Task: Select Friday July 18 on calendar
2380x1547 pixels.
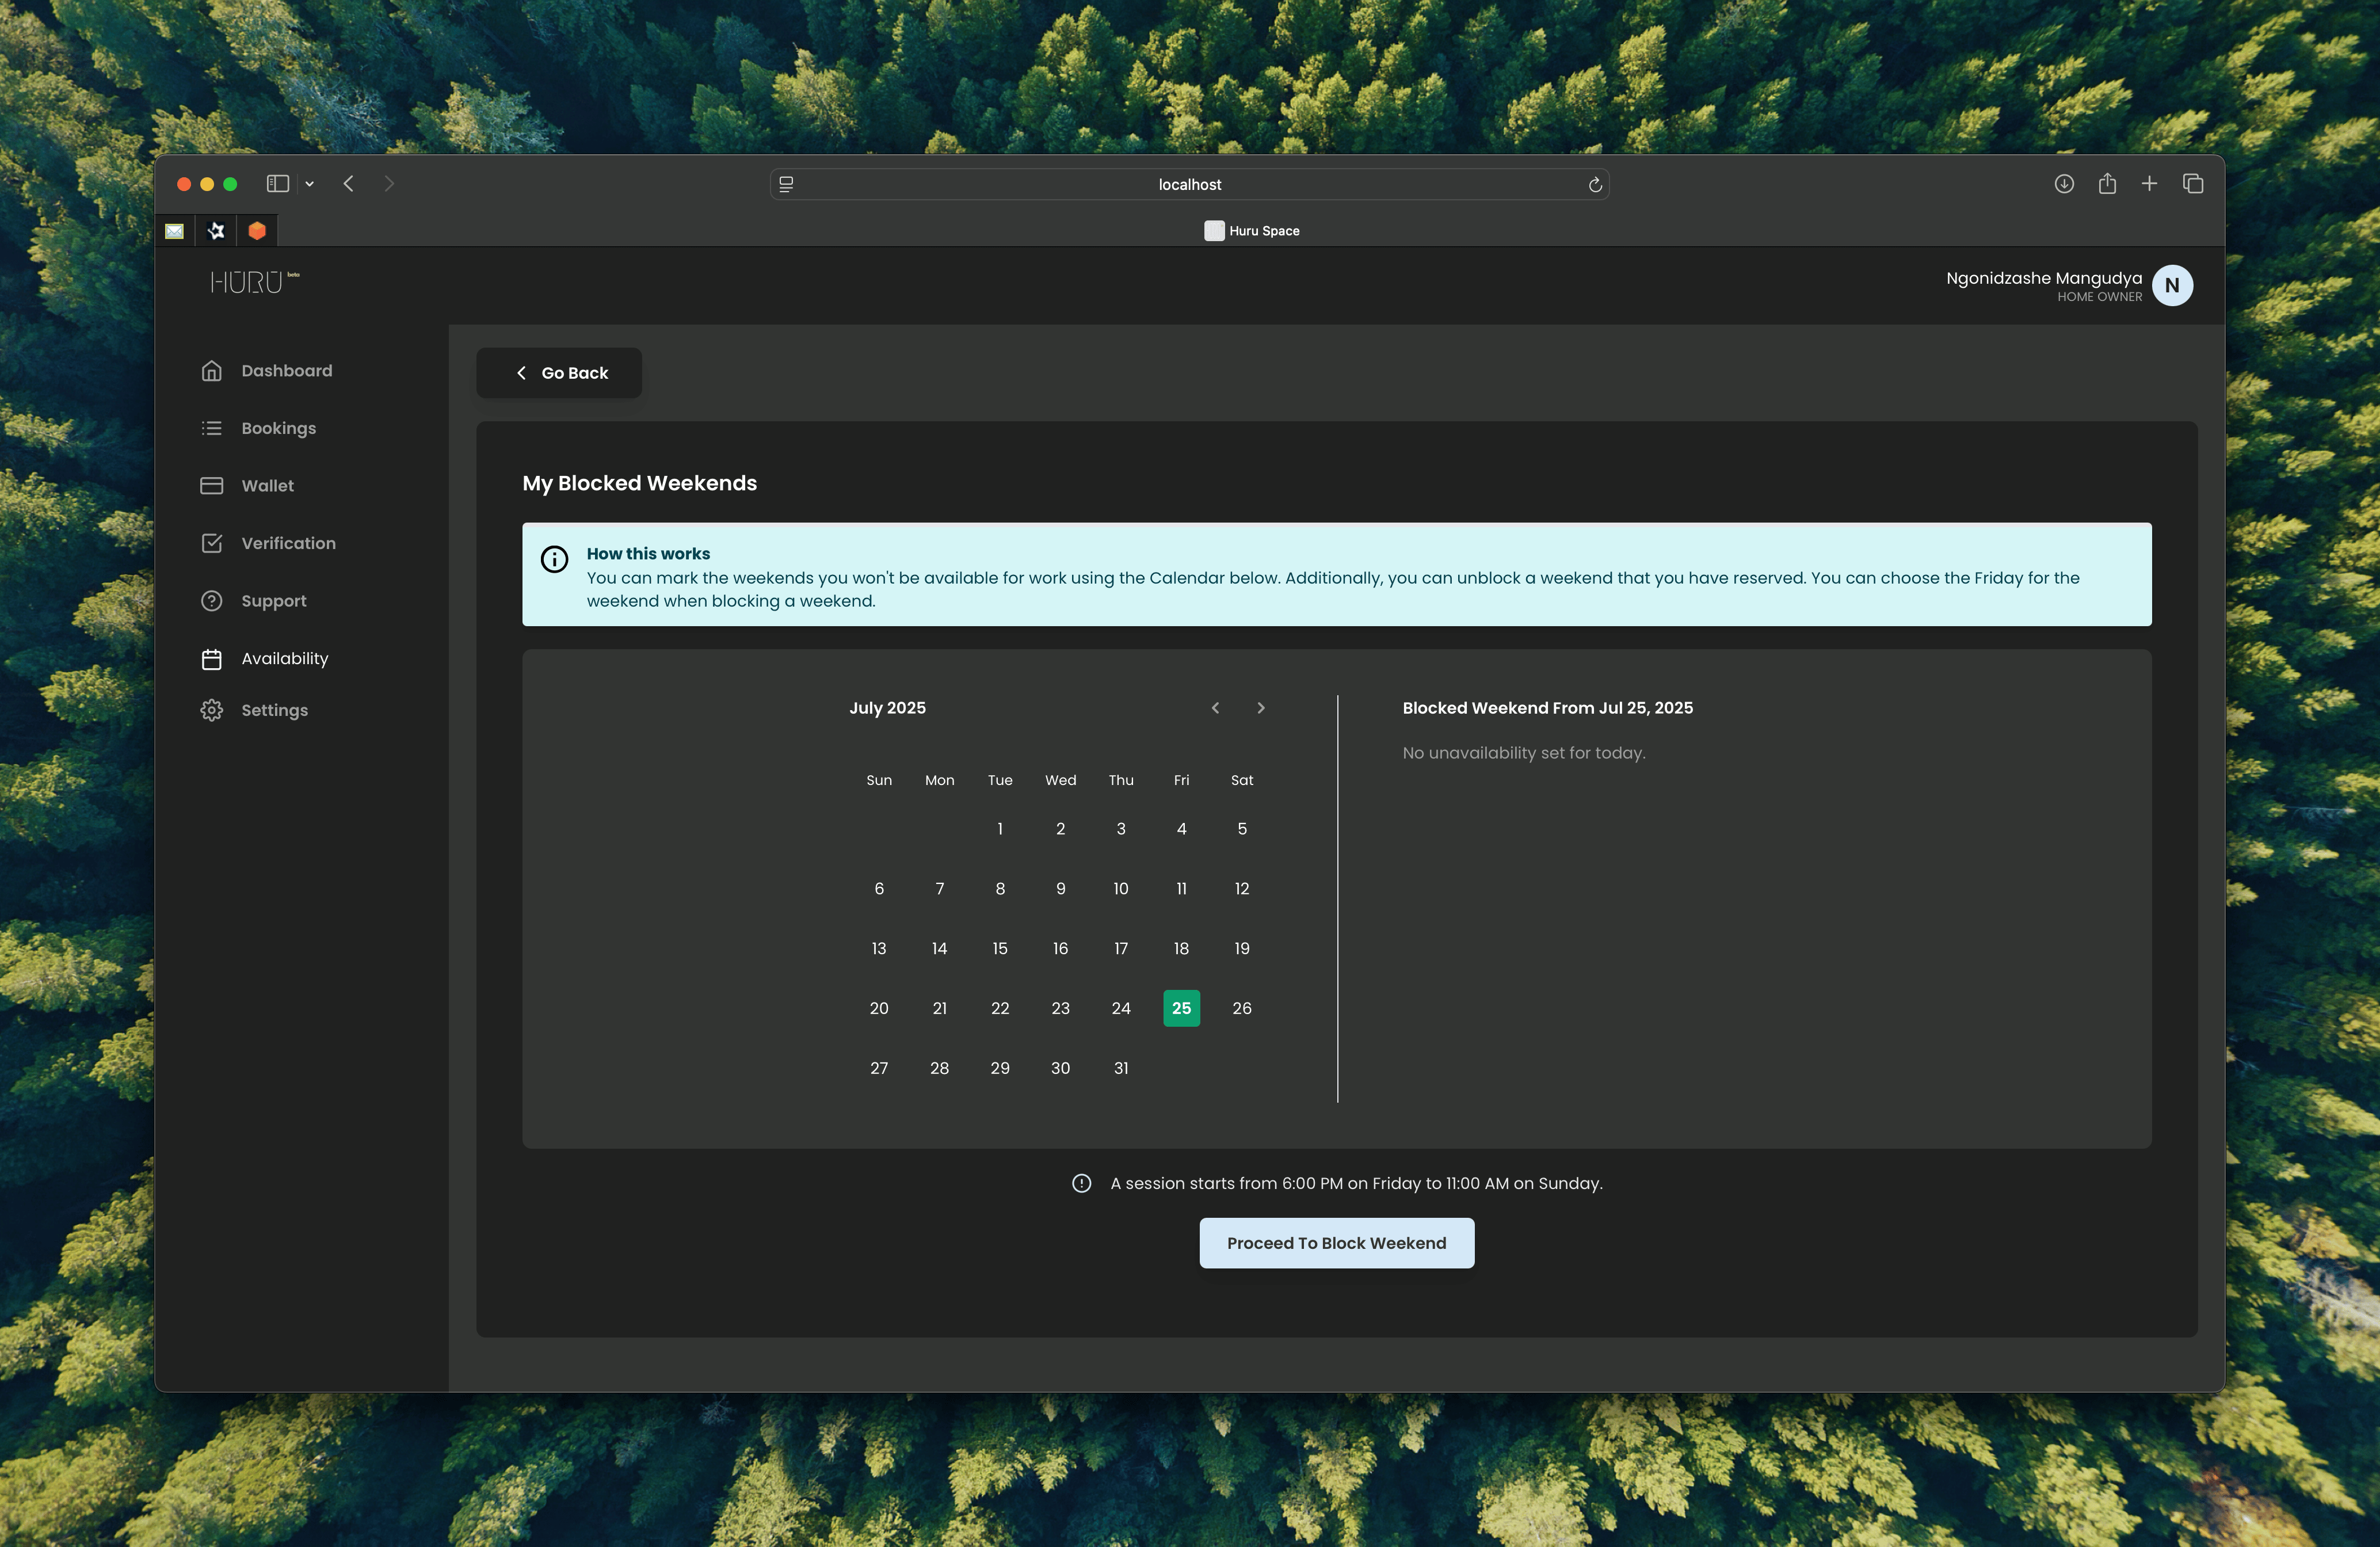Action: pyautogui.click(x=1181, y=949)
